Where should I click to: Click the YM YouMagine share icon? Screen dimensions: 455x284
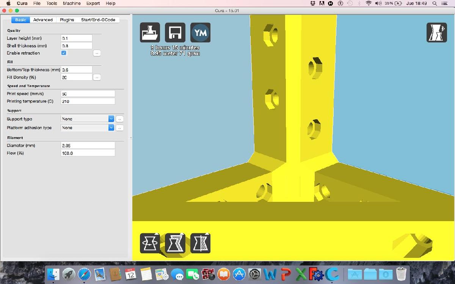[x=200, y=33]
